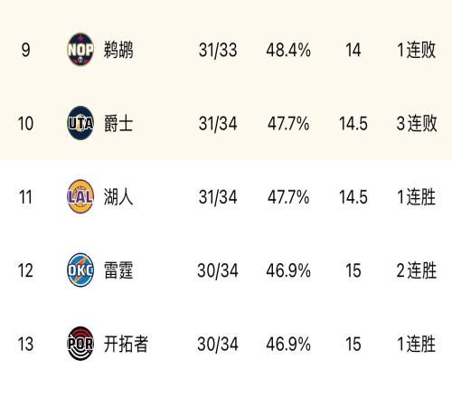The height and width of the screenshot is (398, 452).
Task: Tap the OKC Thunder team logo
Action: pyautogui.click(x=80, y=270)
